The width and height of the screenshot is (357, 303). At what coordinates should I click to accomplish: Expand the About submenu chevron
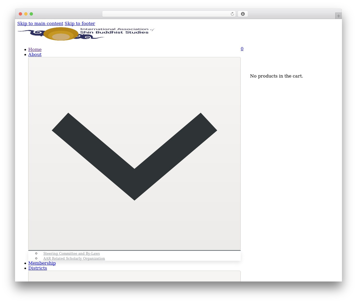point(134,154)
